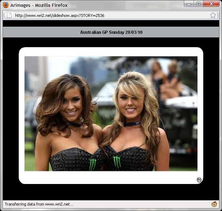Click the 'Australian GP Sunday 28/03/10' heading
Image resolution: width=222 pixels, height=211 pixels.
111,32
